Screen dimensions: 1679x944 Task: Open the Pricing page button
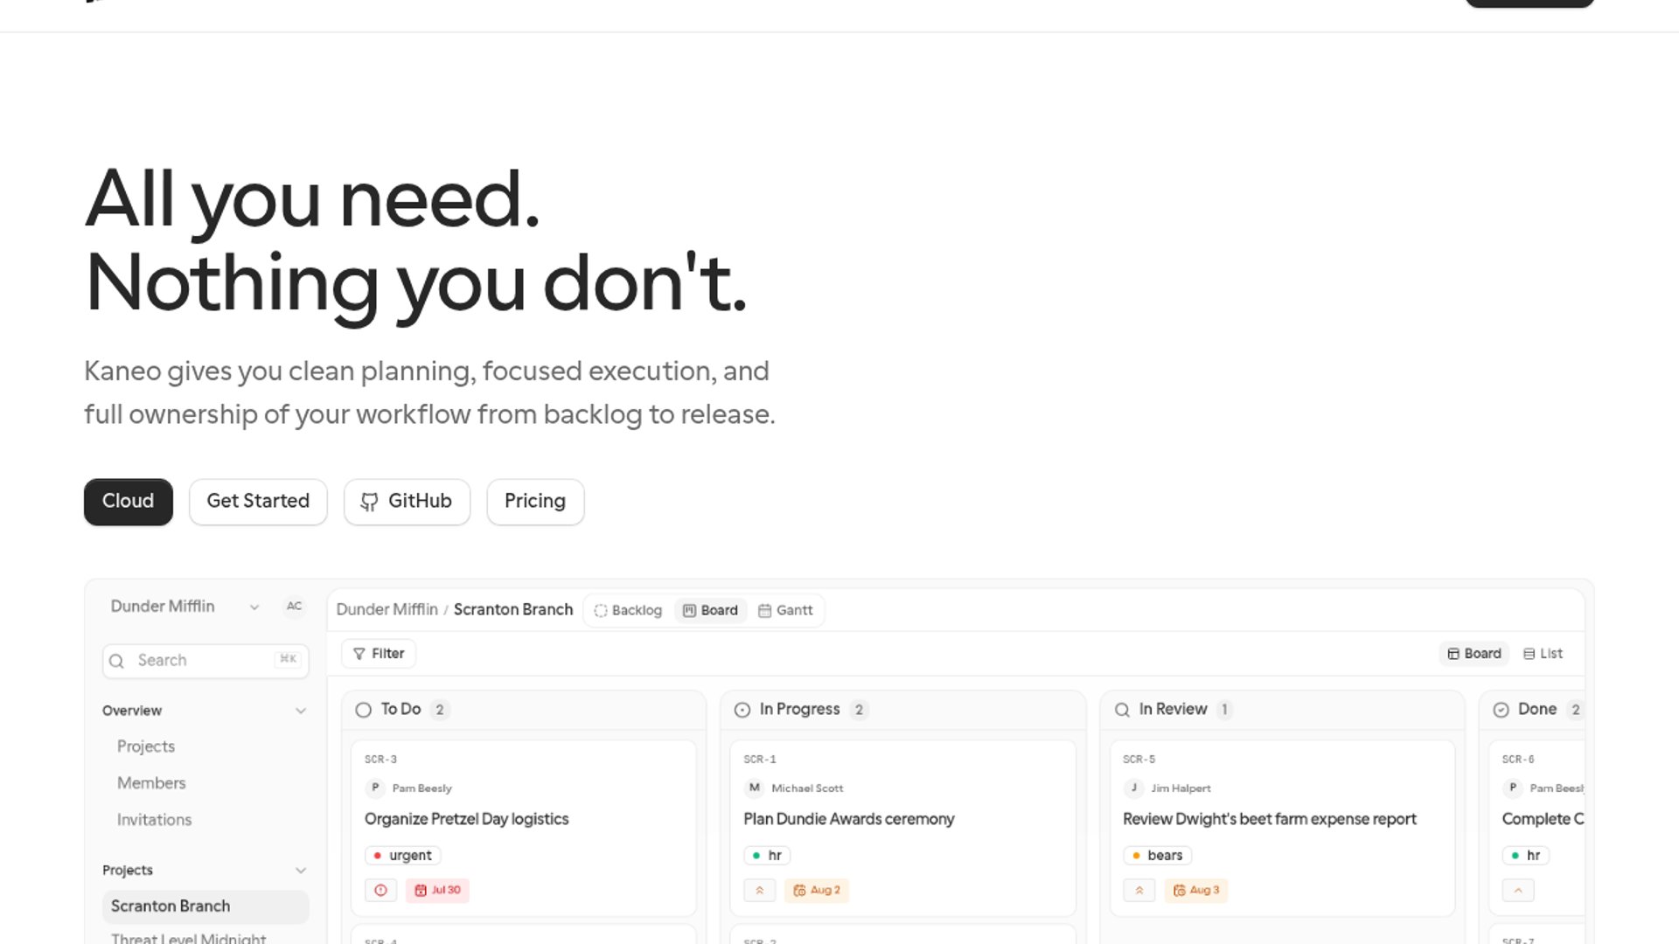coord(535,502)
